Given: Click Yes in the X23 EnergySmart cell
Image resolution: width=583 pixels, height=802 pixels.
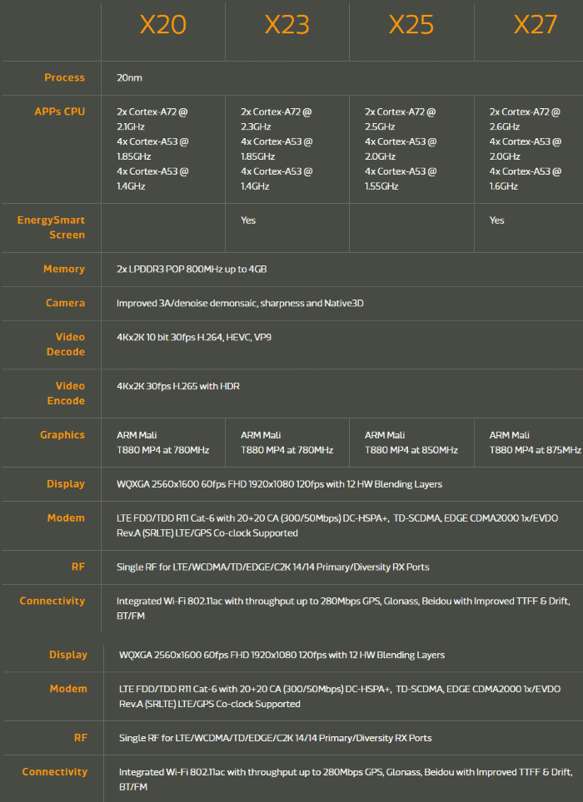Looking at the screenshot, I should 248,220.
